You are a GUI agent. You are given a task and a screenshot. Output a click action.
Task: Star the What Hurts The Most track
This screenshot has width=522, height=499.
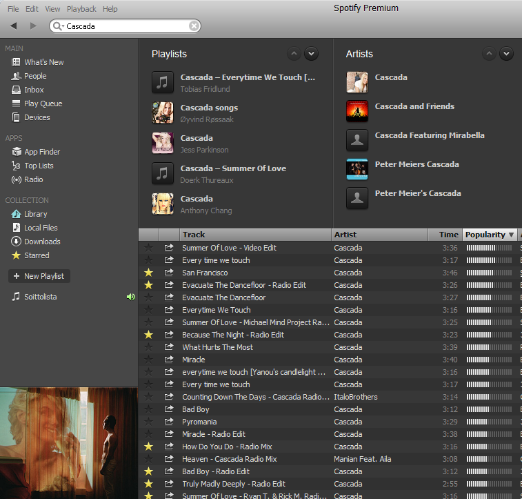coord(148,347)
